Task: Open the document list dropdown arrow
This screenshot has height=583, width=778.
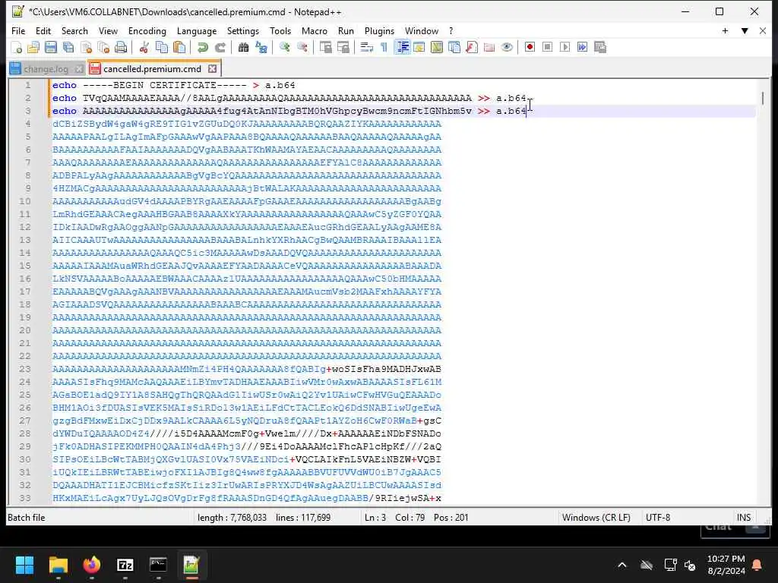Action: point(745,30)
